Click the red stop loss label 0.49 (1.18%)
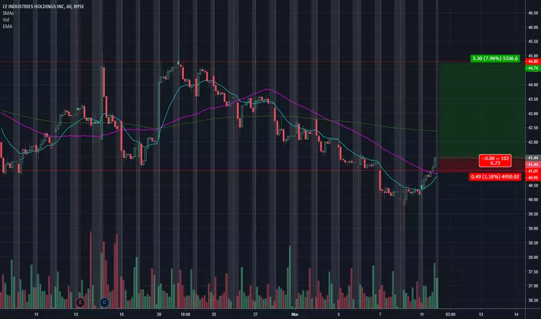The width and height of the screenshot is (541, 319). [495, 176]
